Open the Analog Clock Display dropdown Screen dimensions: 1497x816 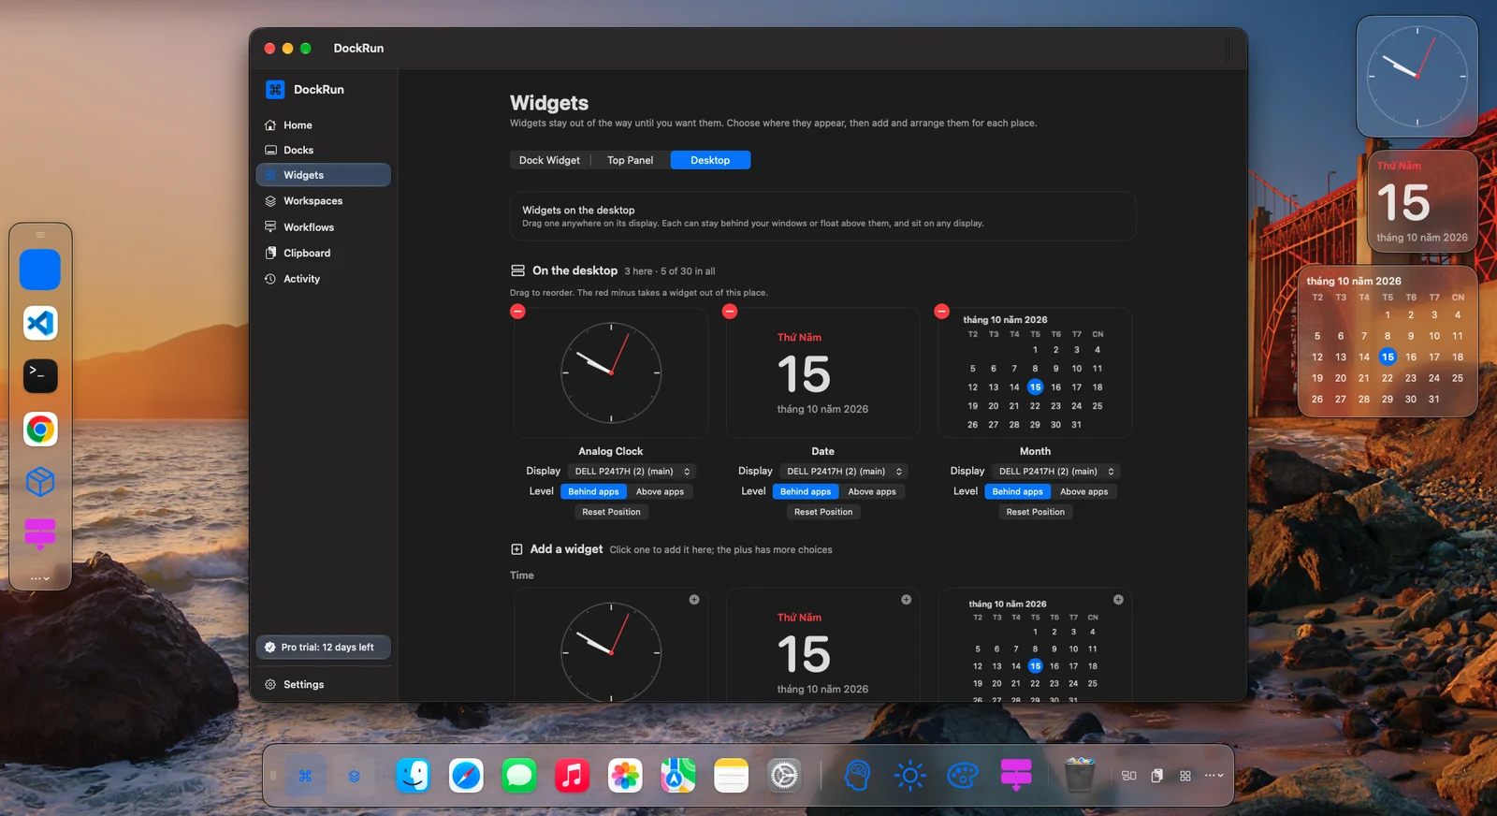[x=632, y=472]
